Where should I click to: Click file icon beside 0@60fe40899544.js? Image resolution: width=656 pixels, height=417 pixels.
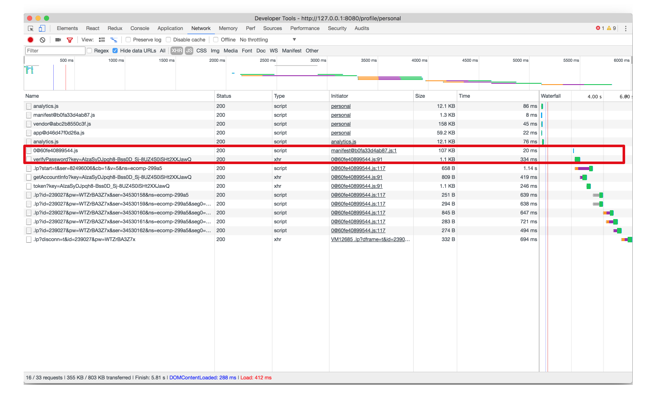(29, 151)
